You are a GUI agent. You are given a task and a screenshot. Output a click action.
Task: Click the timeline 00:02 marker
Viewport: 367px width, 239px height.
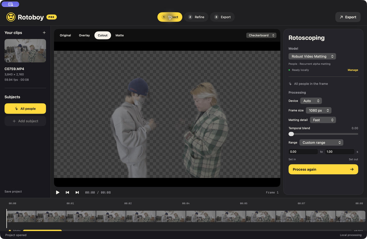click(x=128, y=203)
